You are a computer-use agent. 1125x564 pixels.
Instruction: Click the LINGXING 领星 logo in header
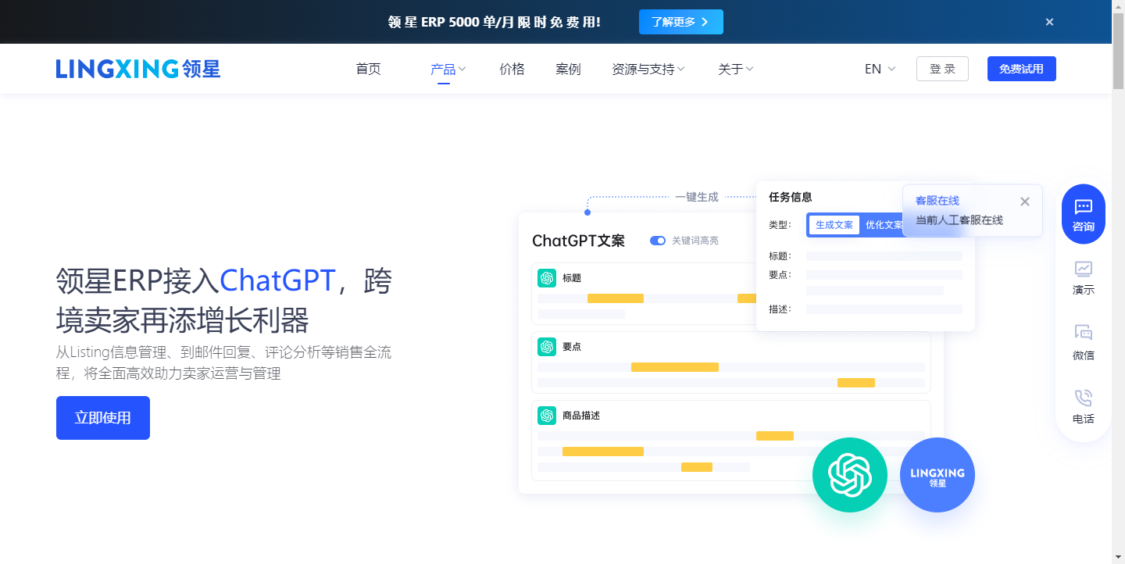(138, 69)
